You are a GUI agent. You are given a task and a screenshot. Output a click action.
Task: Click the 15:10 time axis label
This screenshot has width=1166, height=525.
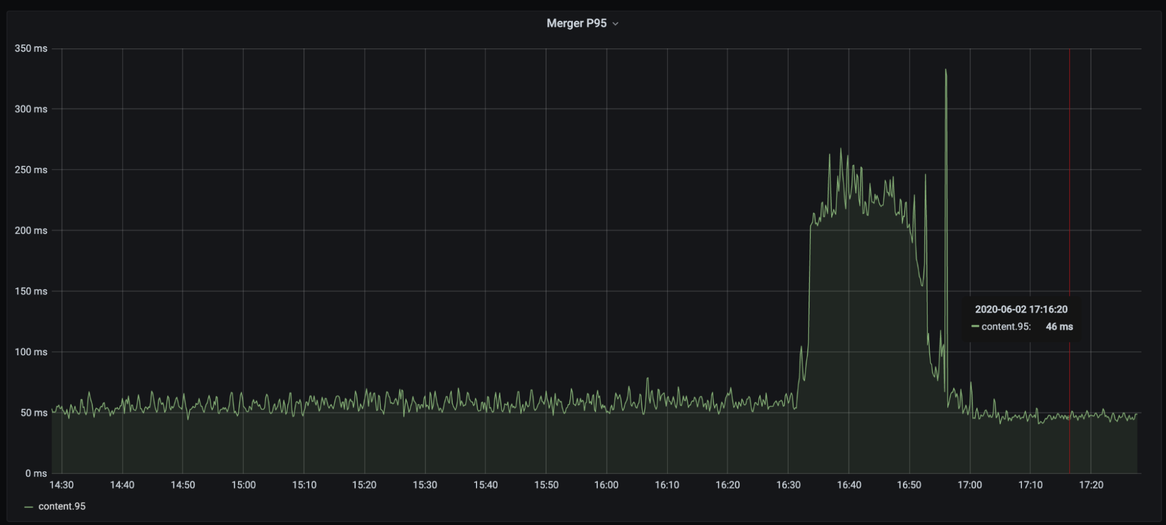click(x=304, y=485)
